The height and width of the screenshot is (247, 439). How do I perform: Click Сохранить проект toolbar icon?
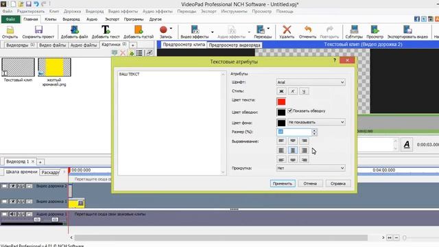(38, 30)
